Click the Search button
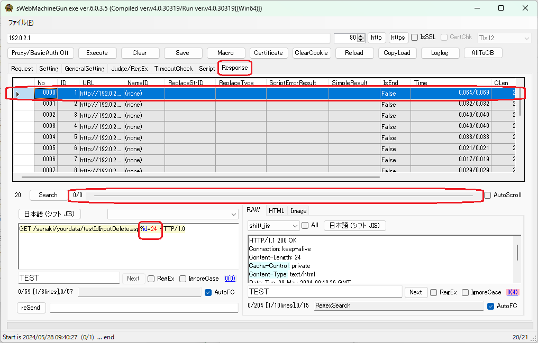The width and height of the screenshot is (538, 343). point(48,195)
